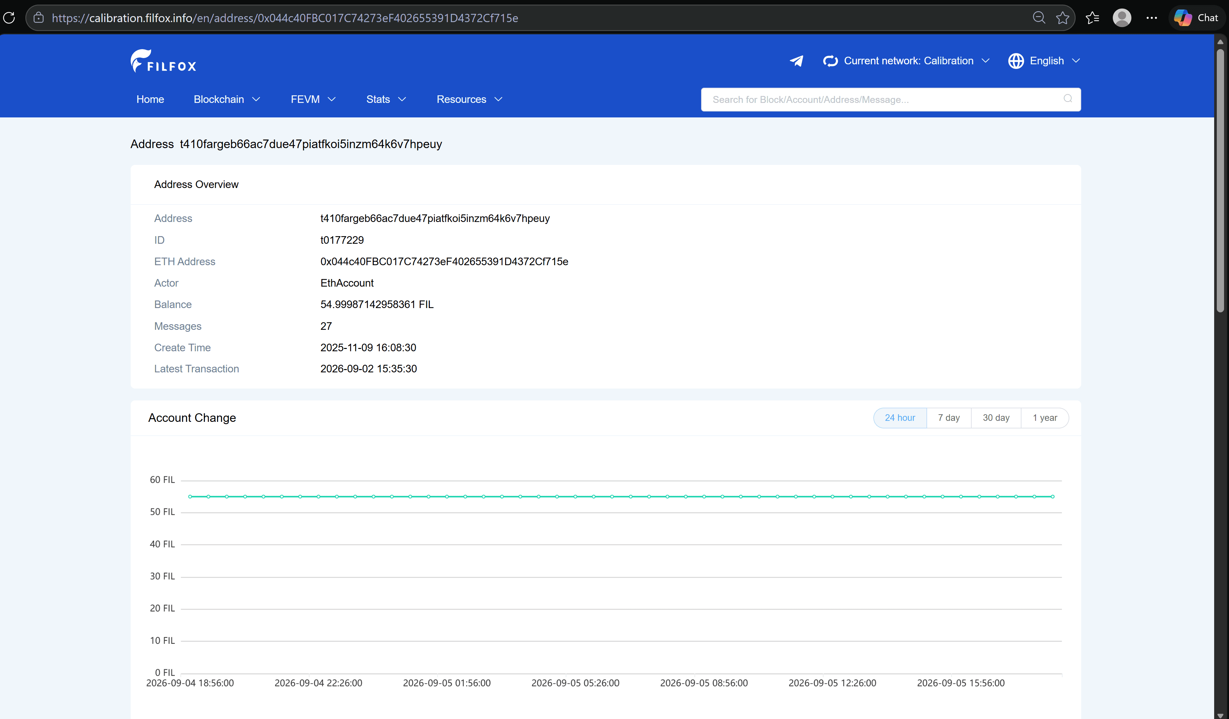Click the Latest Transaction value 2026-09-02 15:35:30
1229x719 pixels.
pyautogui.click(x=369, y=369)
